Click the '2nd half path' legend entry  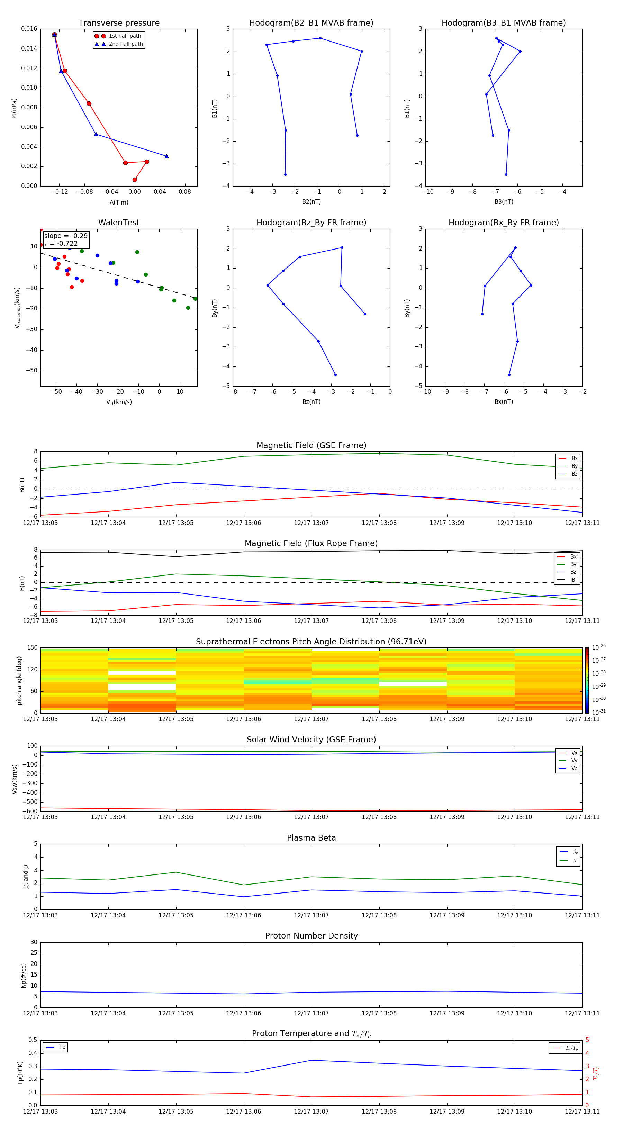click(x=119, y=44)
